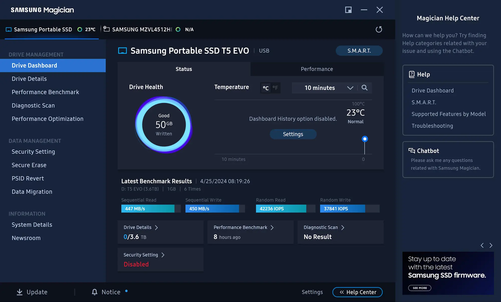Open S.M.A.R.T. help link
Image resolution: width=501 pixels, height=302 pixels.
[424, 102]
